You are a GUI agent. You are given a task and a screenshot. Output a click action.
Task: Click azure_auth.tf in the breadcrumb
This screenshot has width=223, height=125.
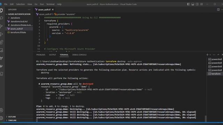(x=45, y=14)
